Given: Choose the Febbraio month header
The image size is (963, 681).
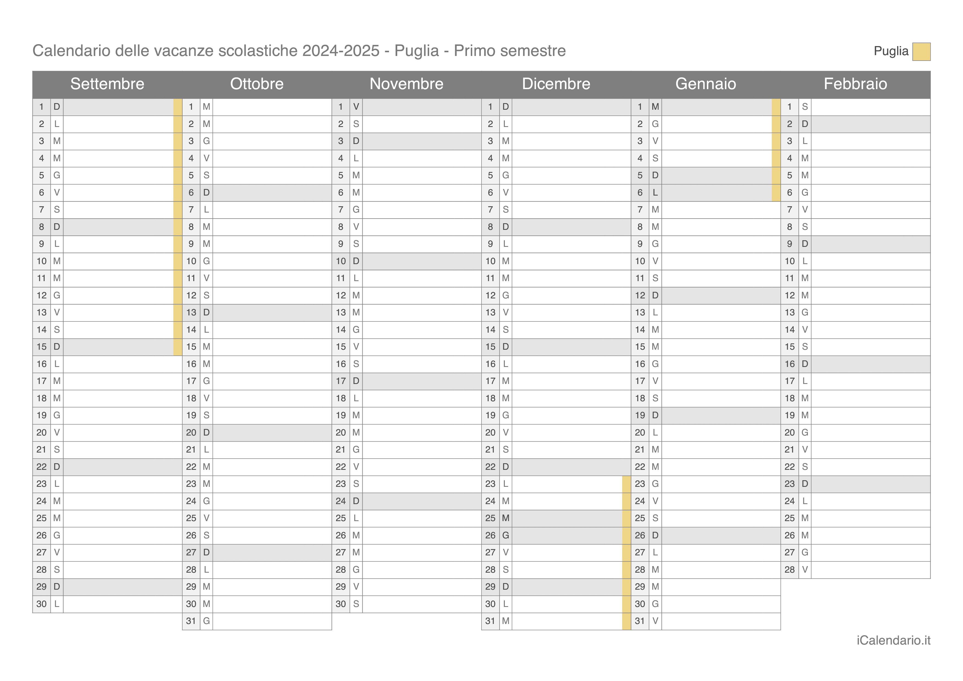Looking at the screenshot, I should click(856, 84).
